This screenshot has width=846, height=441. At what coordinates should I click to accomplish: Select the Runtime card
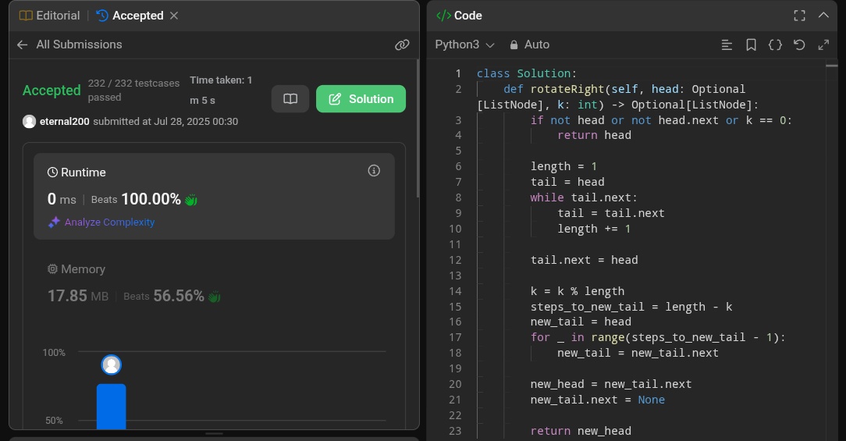tap(214, 197)
